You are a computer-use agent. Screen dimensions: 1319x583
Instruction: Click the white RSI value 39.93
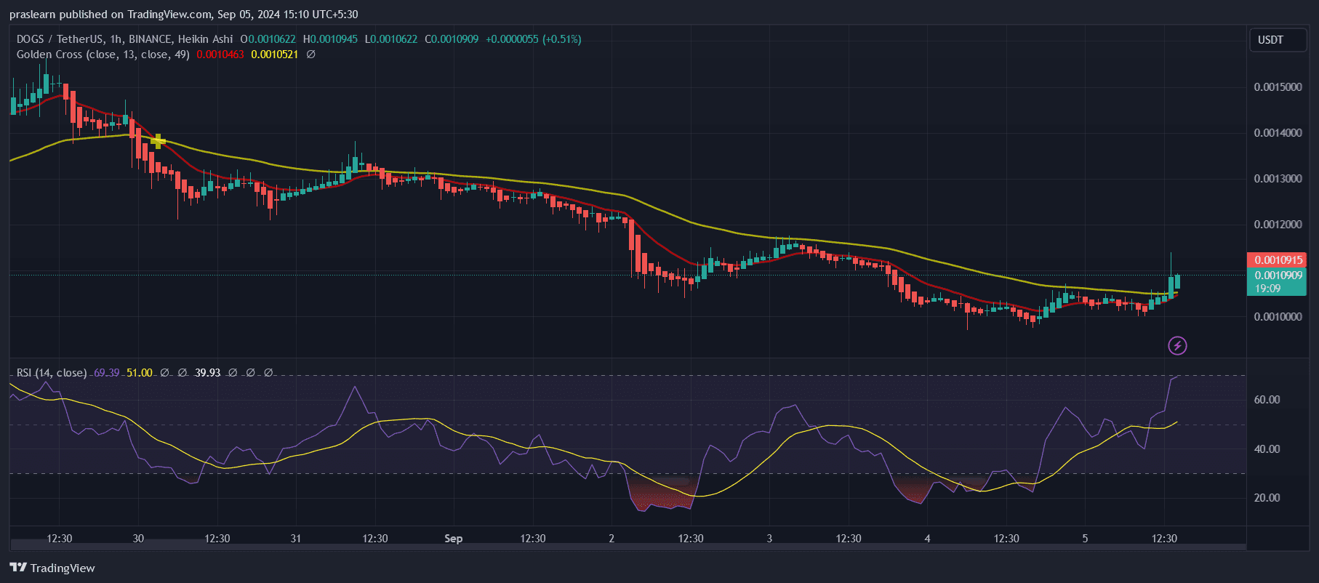click(x=207, y=373)
